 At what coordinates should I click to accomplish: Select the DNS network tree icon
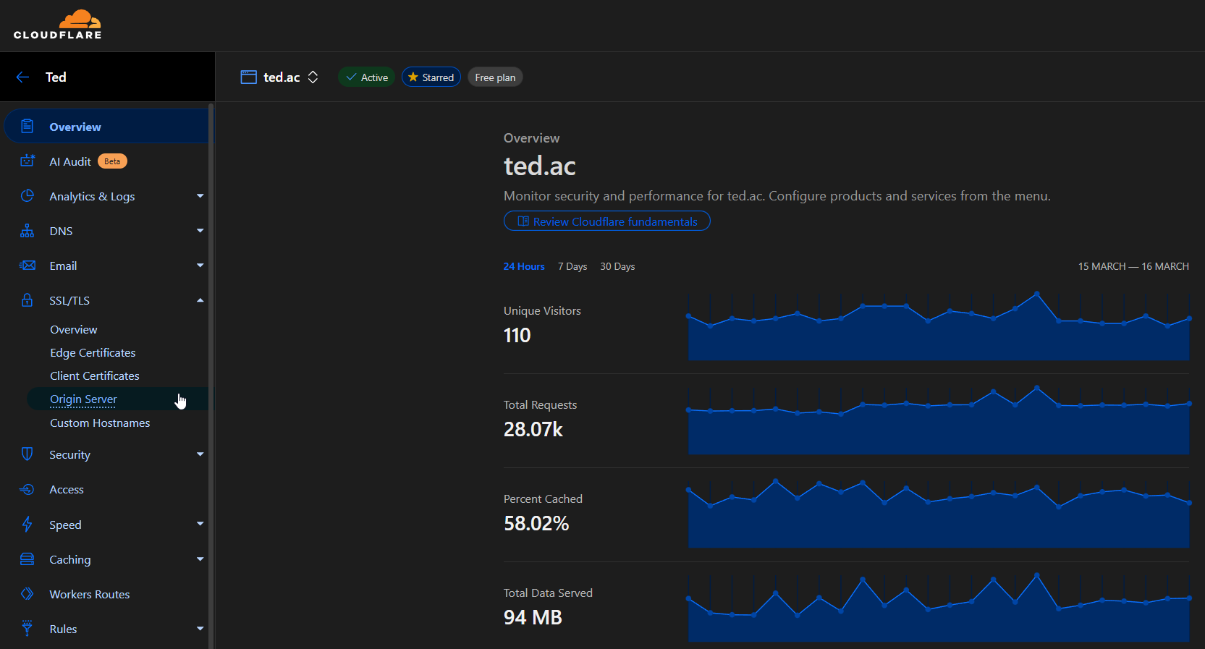28,231
